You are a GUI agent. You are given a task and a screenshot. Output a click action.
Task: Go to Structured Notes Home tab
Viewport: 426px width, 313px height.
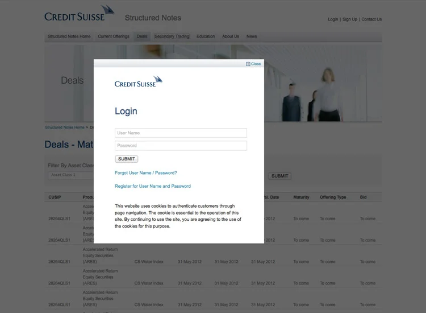point(69,36)
